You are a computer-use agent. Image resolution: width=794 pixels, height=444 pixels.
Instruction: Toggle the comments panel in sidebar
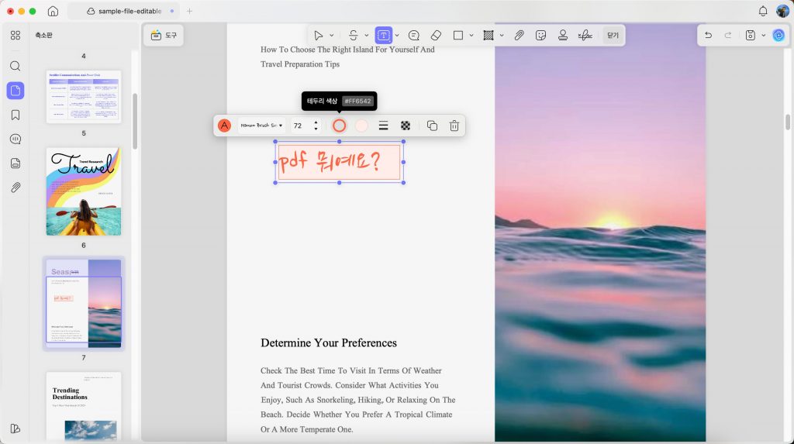[16, 139]
